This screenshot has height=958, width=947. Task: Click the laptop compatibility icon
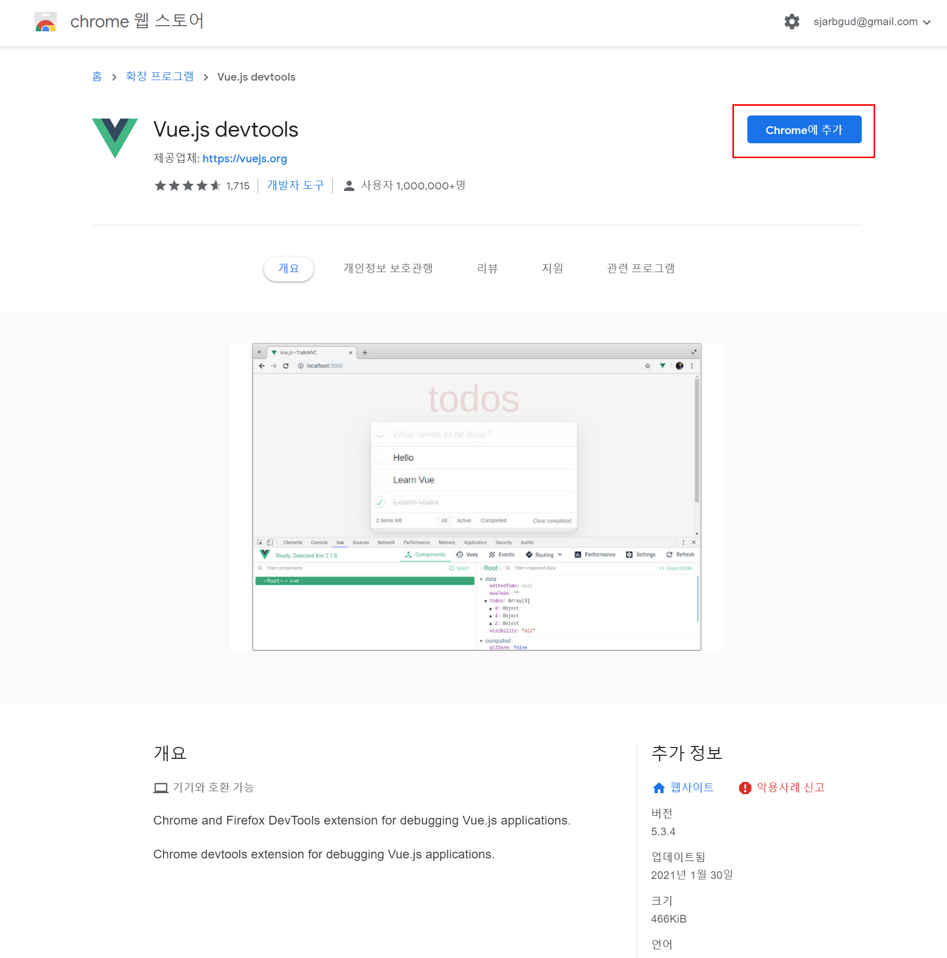[x=161, y=788]
